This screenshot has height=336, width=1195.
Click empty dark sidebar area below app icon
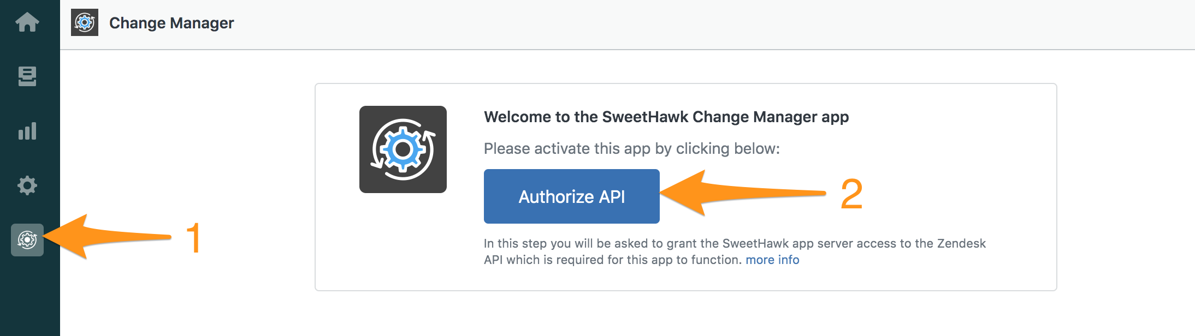(30, 297)
